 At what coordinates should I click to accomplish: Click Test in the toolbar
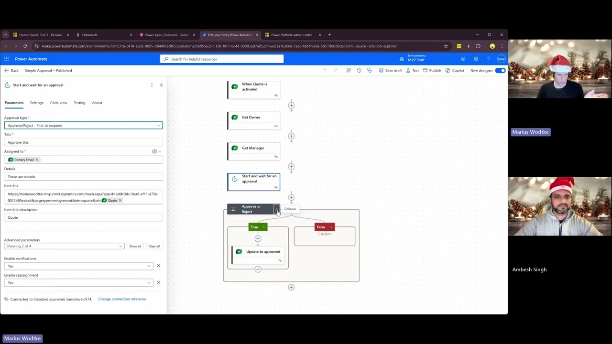click(413, 70)
